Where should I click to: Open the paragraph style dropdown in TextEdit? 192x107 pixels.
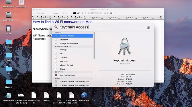[35, 13]
